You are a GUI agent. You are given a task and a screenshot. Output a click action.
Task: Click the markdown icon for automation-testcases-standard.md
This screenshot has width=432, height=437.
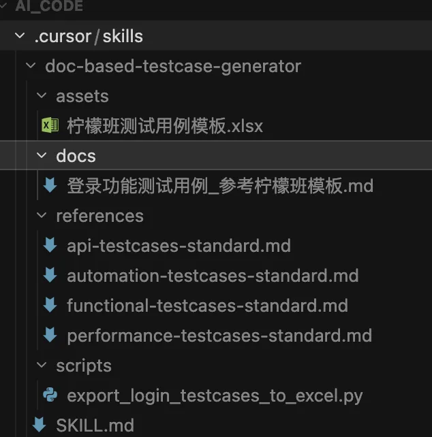[50, 276]
